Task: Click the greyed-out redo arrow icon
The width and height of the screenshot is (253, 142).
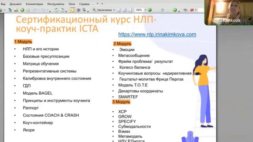Action: (x=43, y=10)
